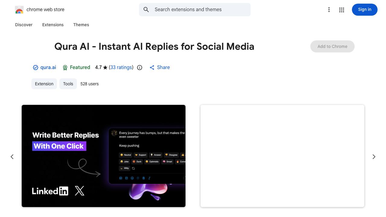
Task: Click the 4.7 rating value
Action: click(x=98, y=68)
